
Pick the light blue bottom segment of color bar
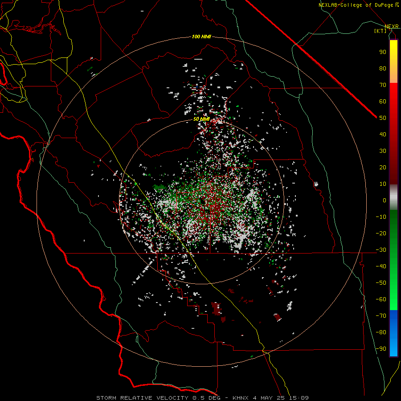tap(393, 348)
